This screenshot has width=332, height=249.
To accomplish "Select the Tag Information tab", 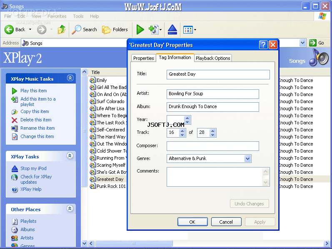I will point(175,57).
